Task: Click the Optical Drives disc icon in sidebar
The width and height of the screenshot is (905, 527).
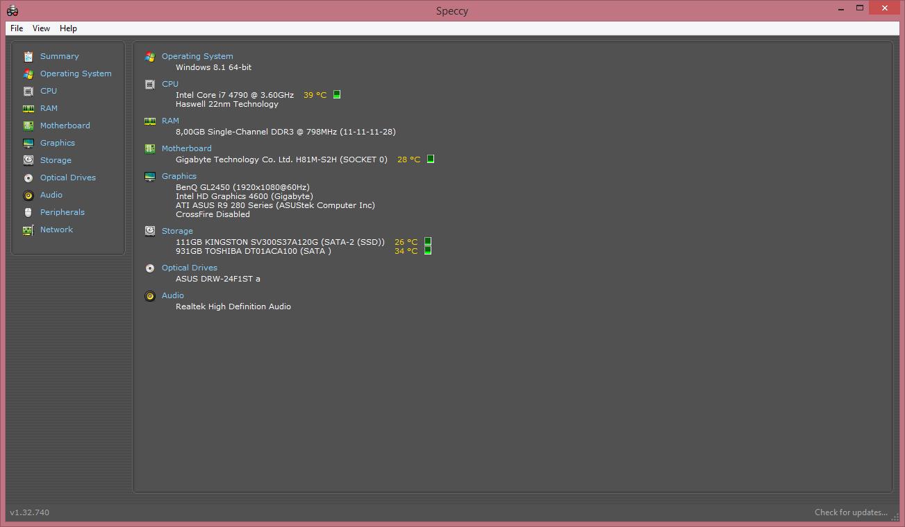Action: pyautogui.click(x=28, y=178)
